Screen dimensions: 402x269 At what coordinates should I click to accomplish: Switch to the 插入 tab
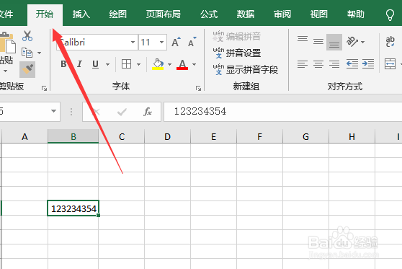(81, 14)
